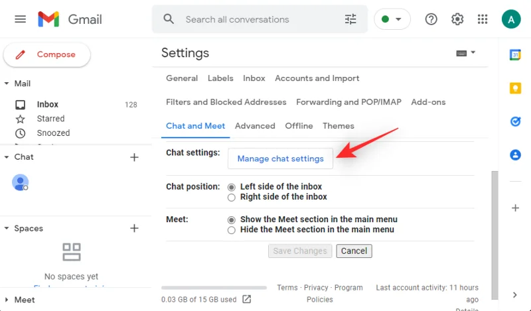The image size is (531, 311).
Task: Open the Support help icon
Action: [431, 19]
